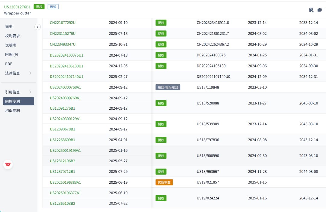Open patent US20240300769A1
Screen dimensions: 326x212
65,98
